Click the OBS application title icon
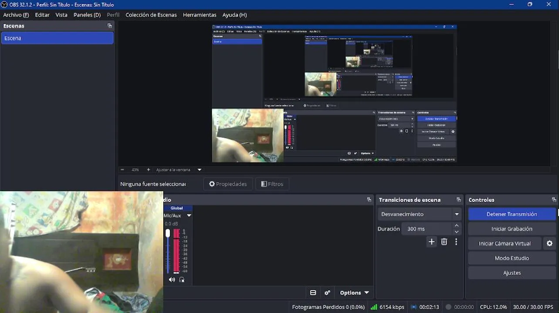559x313 pixels. pyautogui.click(x=4, y=4)
